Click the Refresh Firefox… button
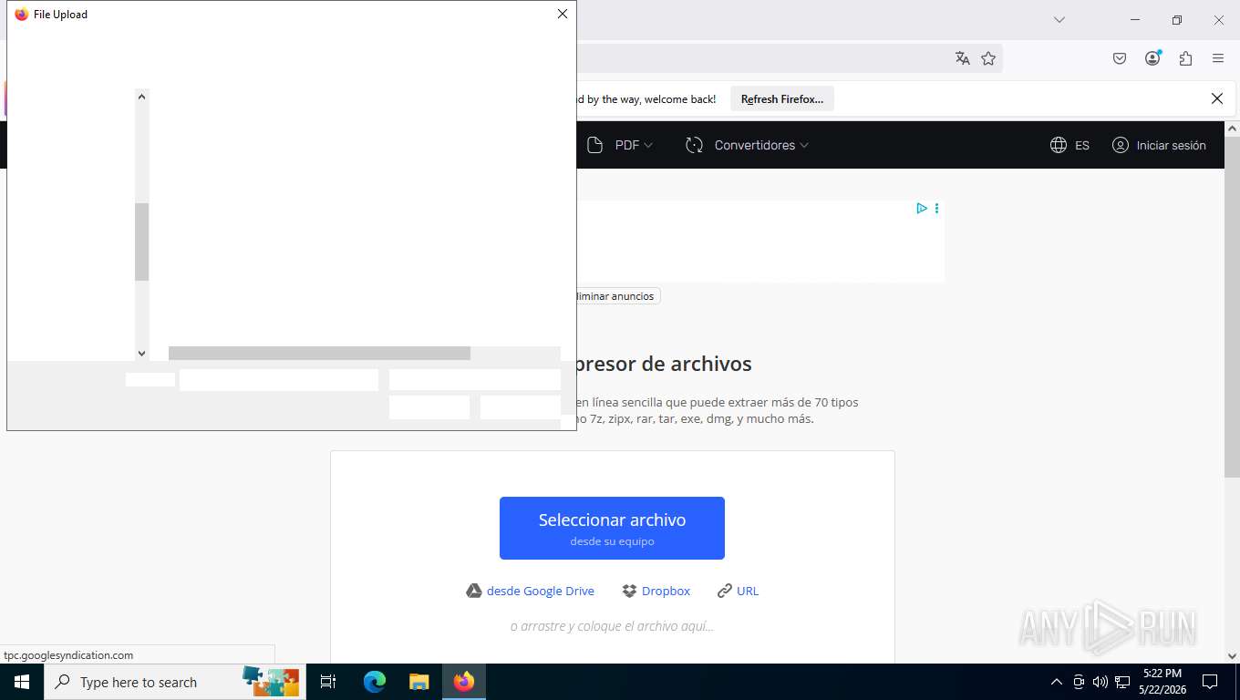Image resolution: width=1240 pixels, height=700 pixels. coord(782,99)
